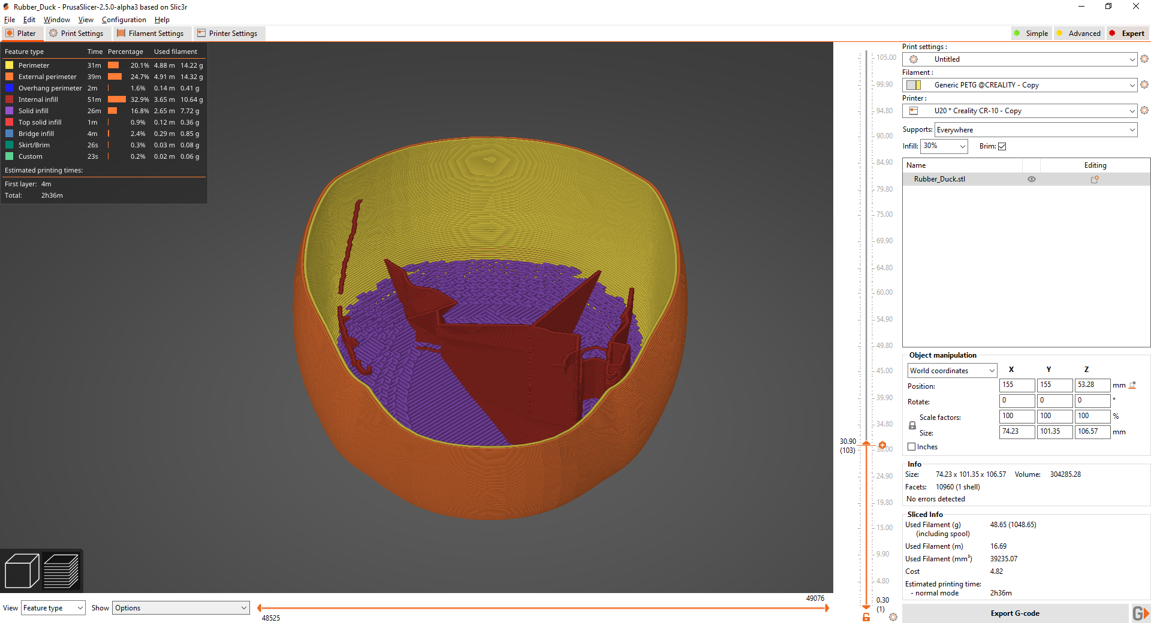
Task: Enable the Brim checkbox
Action: 1003,146
